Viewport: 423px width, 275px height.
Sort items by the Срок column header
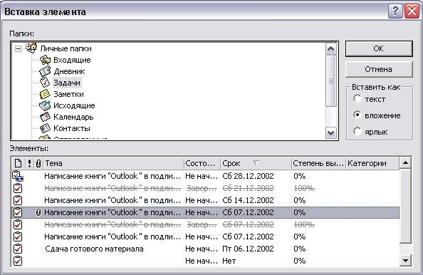(256, 163)
